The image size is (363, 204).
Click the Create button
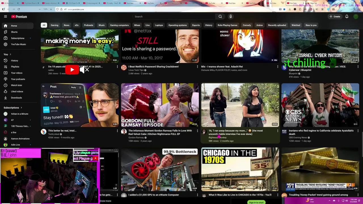point(335,16)
